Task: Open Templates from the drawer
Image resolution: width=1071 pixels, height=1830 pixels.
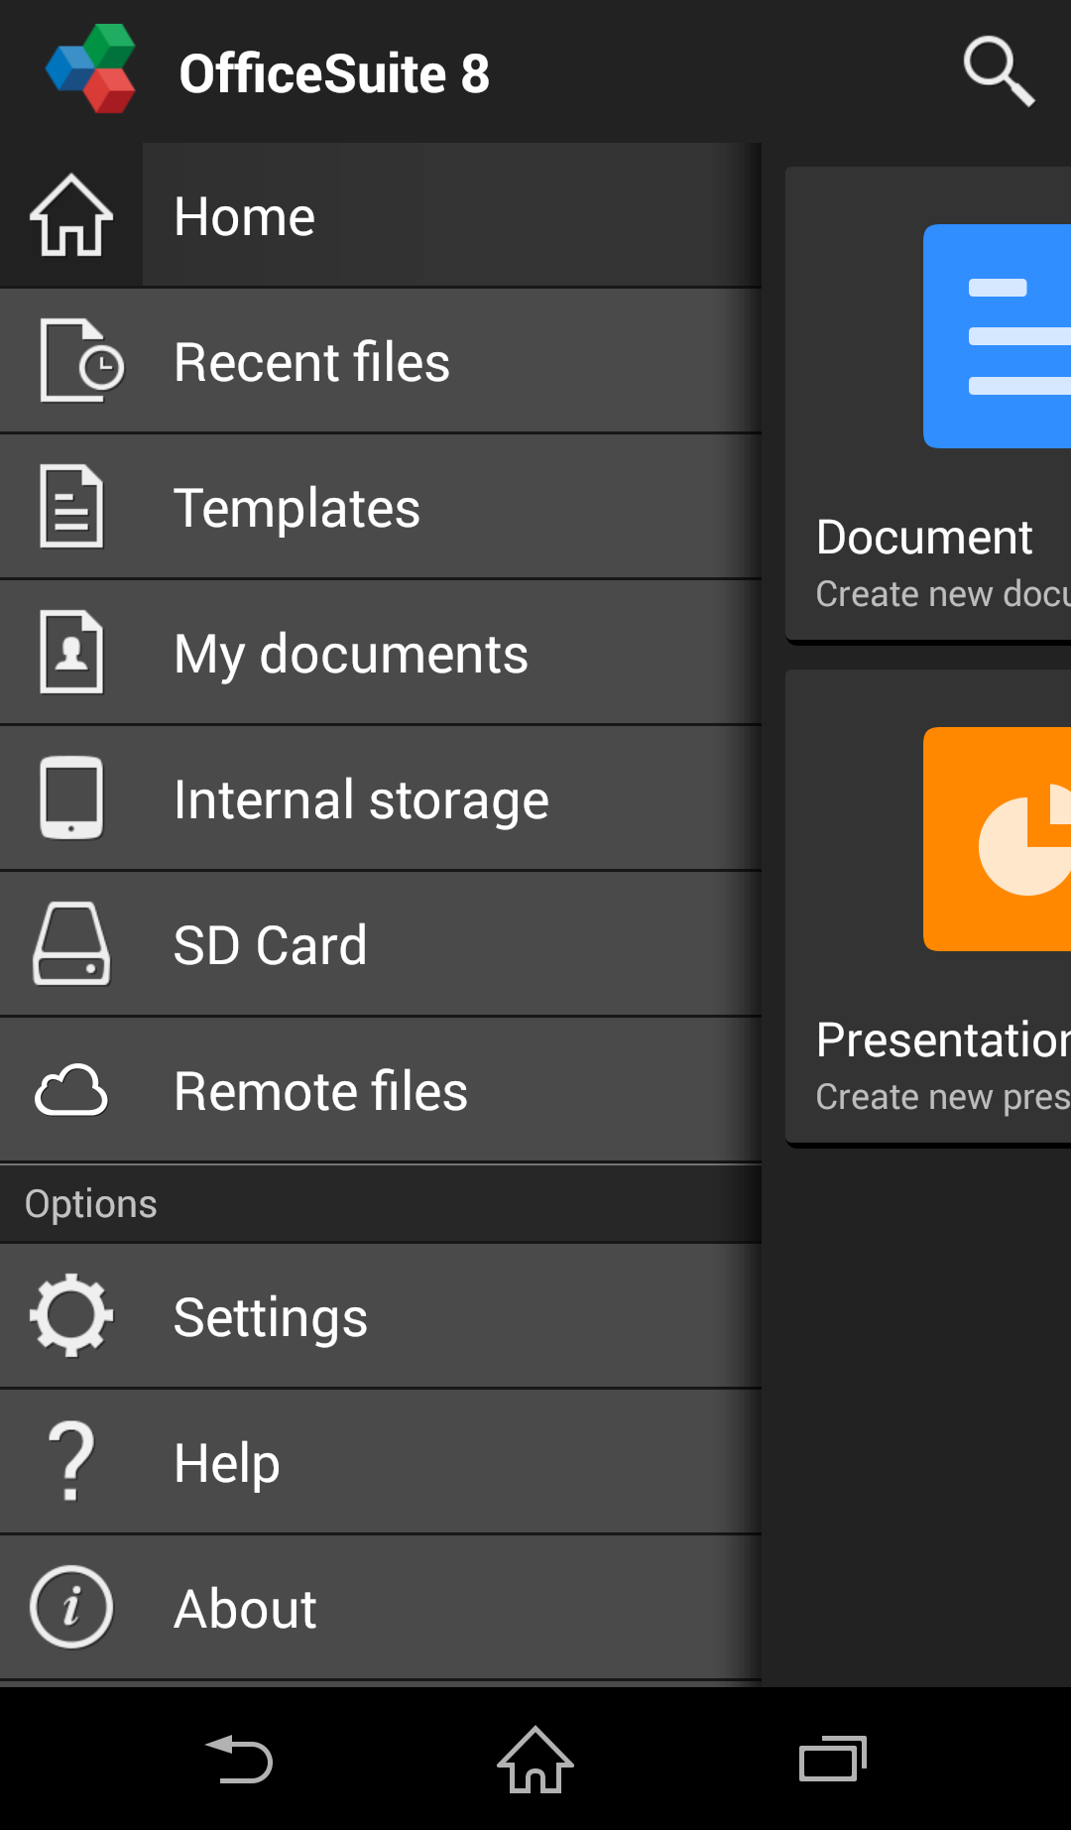Action: click(381, 507)
